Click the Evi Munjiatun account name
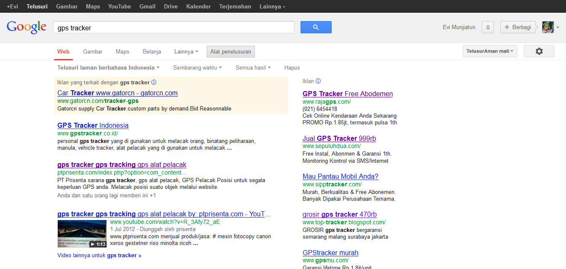Screen dimensions: 566x269 [459, 27]
